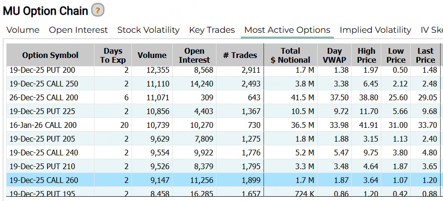Open the Implied Volatility tab

[x=375, y=30]
